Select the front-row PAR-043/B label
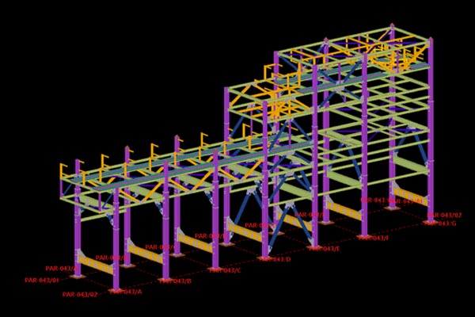Viewport: 475px width, 317px height. (176, 281)
